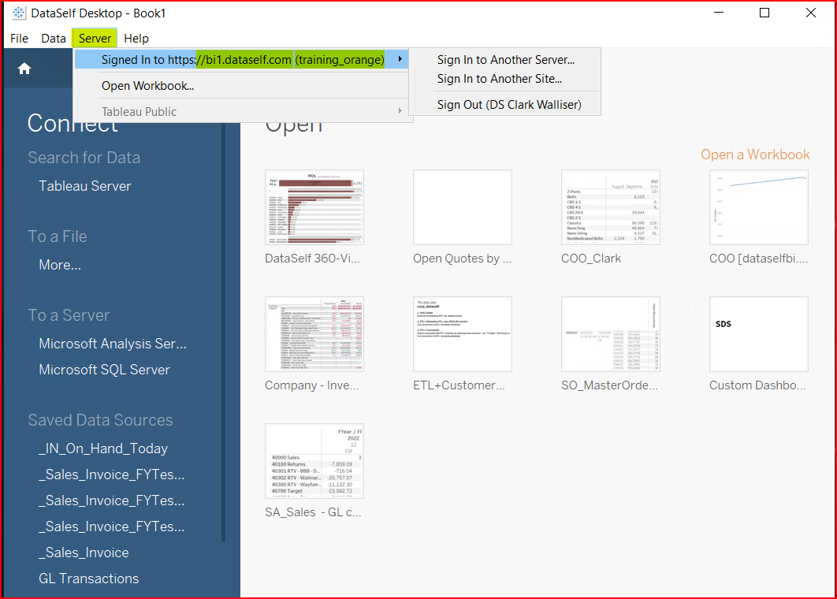Open the COO_Clark workbook thumbnail

[610, 207]
